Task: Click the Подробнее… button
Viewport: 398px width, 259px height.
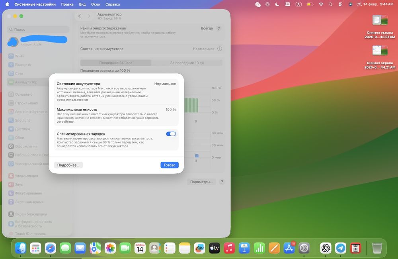Action: 68,165
